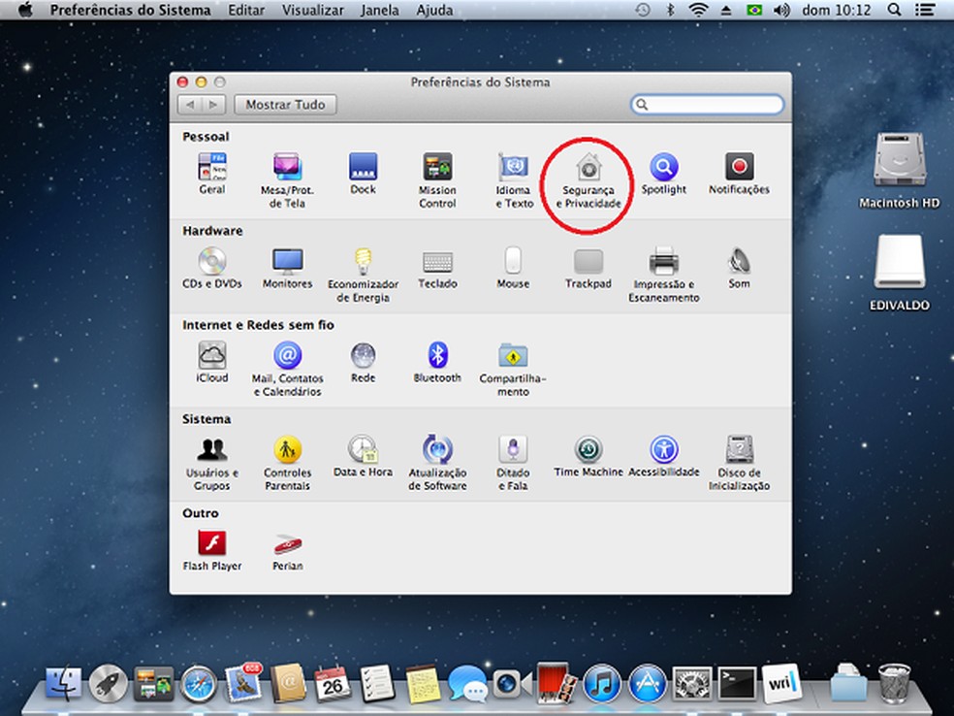Go forward with the right arrow button
The image size is (954, 716).
(213, 105)
